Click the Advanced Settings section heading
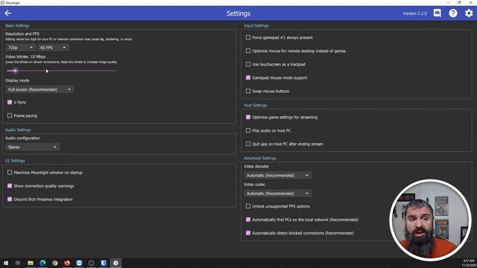This screenshot has width=477, height=268. click(x=260, y=159)
